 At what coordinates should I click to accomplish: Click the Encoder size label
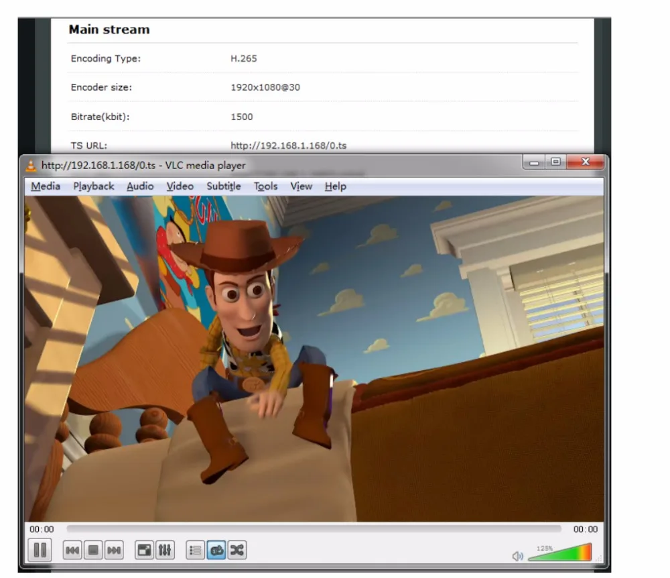pyautogui.click(x=101, y=87)
